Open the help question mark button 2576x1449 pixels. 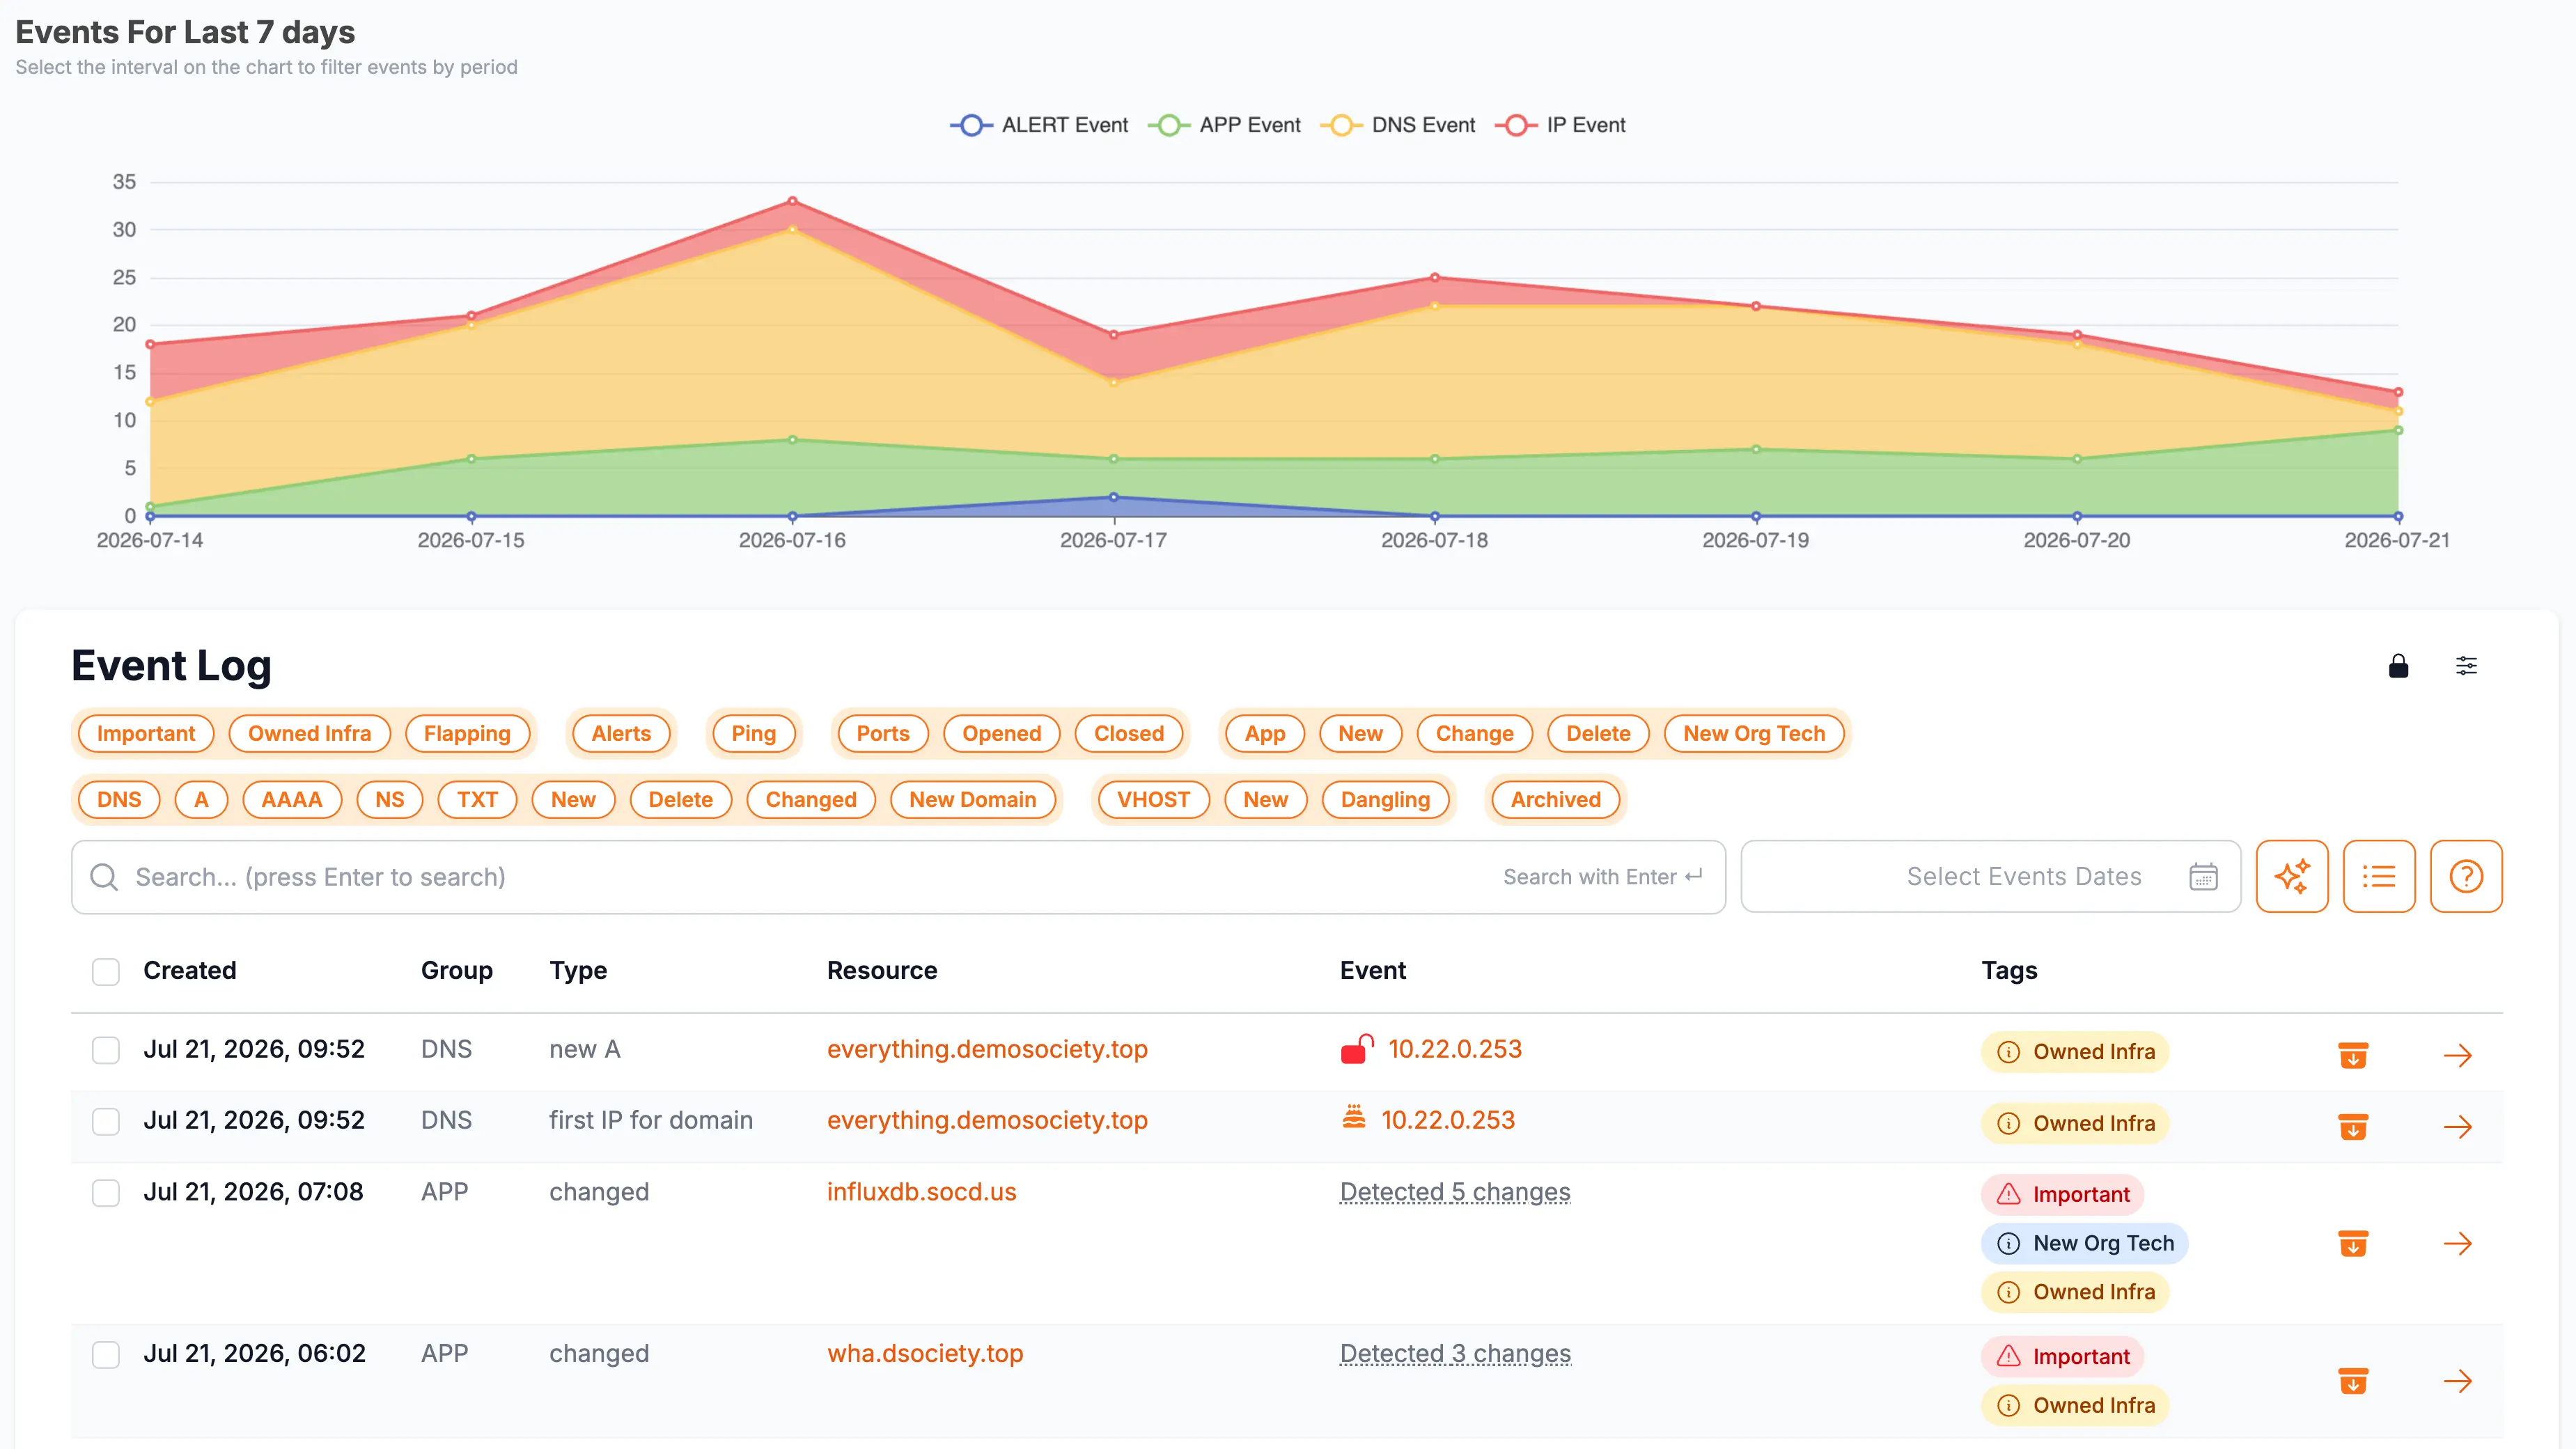(2466, 876)
